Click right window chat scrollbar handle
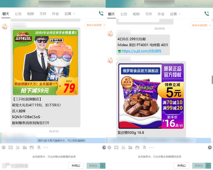This screenshot has width=213, height=170. coord(212,80)
